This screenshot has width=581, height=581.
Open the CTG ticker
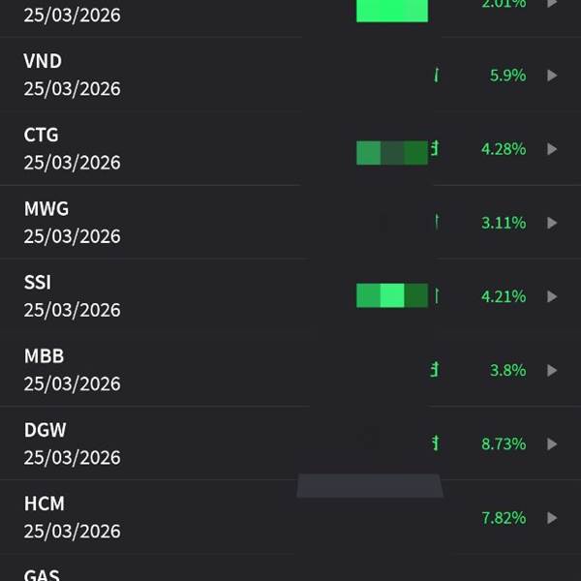(x=42, y=135)
